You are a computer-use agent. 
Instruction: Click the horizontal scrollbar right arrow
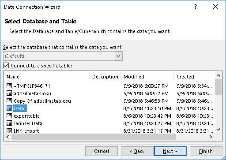tap(211, 137)
